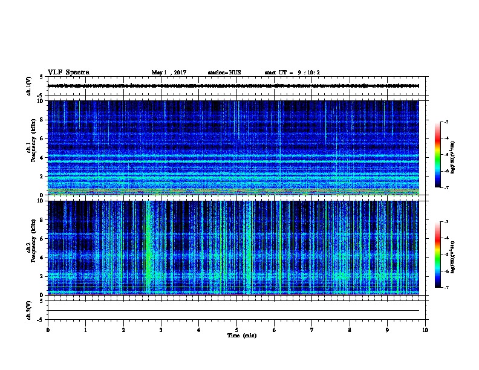The image size is (479, 370).
Task: Click time axis tick label "4"
Action: (199, 330)
